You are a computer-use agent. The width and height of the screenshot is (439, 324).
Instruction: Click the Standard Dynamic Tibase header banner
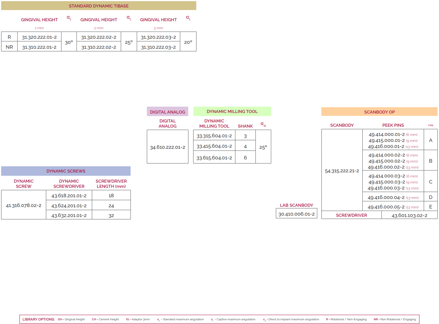[x=99, y=6]
